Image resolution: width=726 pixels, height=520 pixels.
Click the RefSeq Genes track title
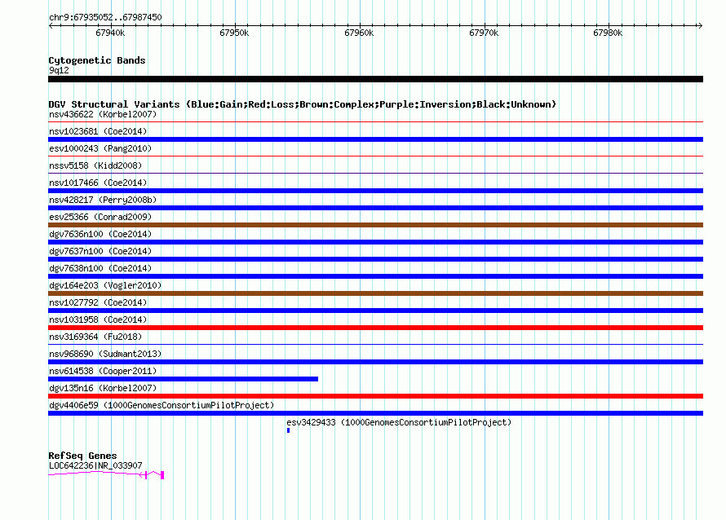(82, 456)
